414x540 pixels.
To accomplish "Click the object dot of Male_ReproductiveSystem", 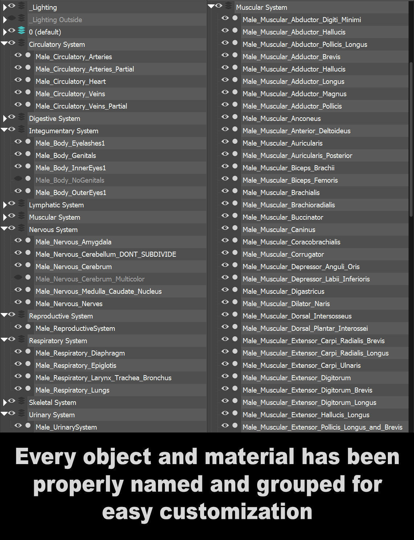I will [28, 327].
